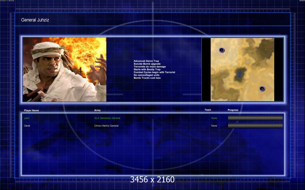The height and width of the screenshot is (190, 305).
Task: Click juan's Team value None
Action: pyautogui.click(x=214, y=118)
